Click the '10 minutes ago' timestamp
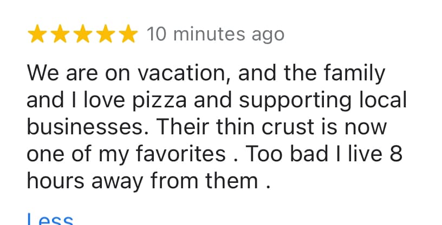 (216, 35)
